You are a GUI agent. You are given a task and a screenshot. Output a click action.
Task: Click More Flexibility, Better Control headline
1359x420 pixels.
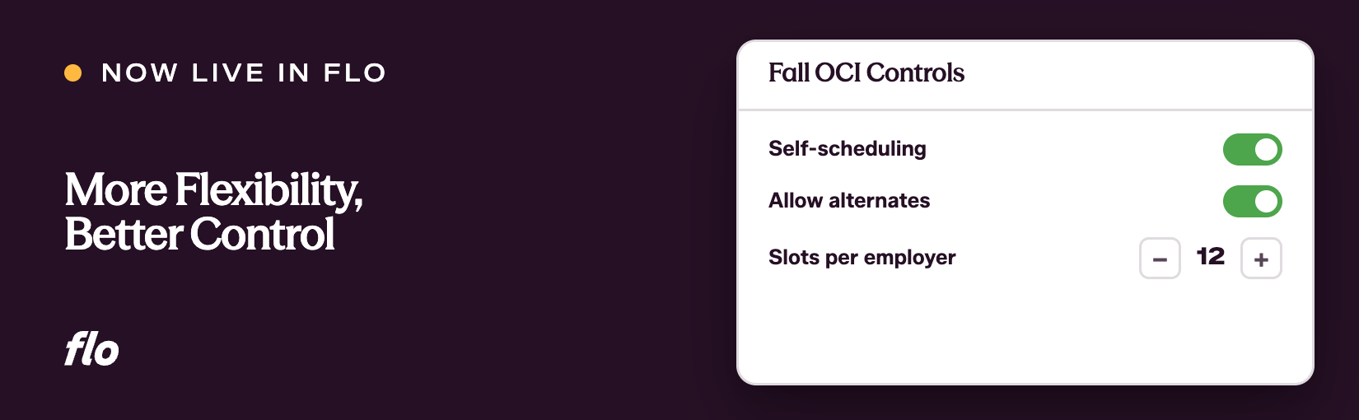(214, 212)
